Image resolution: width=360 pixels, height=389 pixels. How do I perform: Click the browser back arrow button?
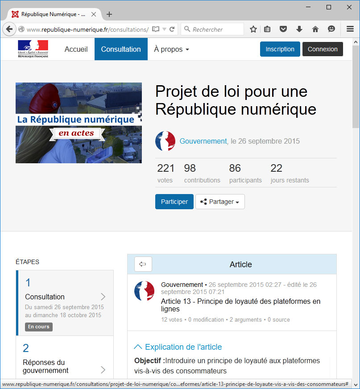click(9, 29)
